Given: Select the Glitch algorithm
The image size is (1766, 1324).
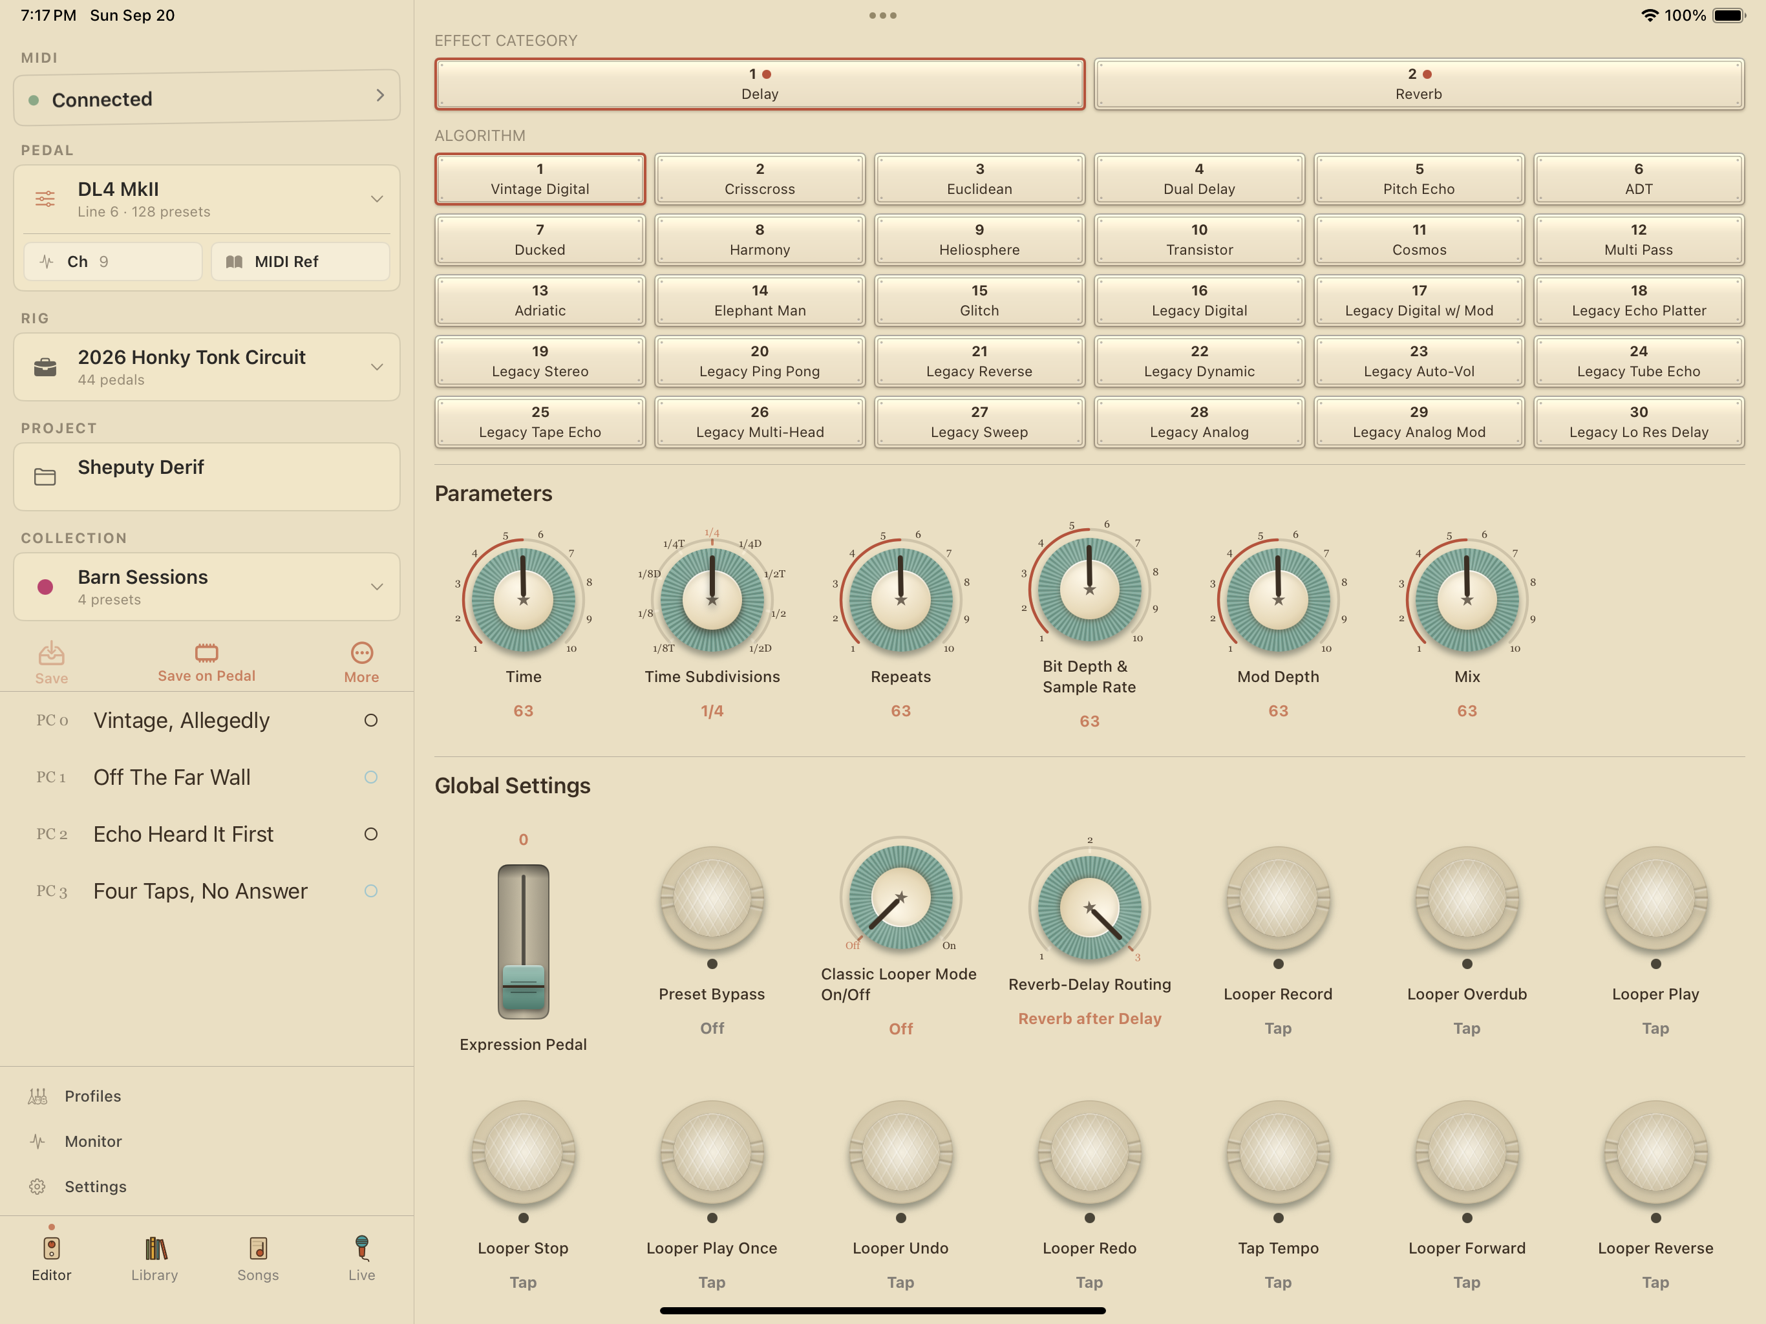Looking at the screenshot, I should click(x=979, y=300).
